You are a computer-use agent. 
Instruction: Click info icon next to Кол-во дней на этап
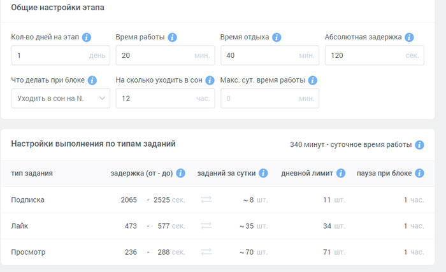(87, 37)
